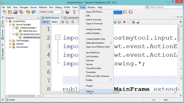Click the New Project toolbar icon

(10, 12)
